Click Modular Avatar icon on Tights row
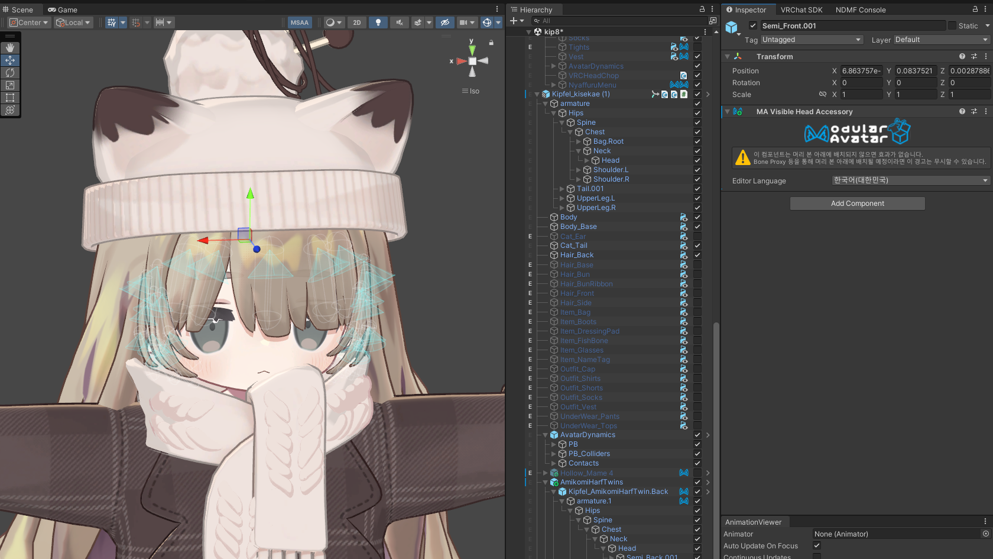The image size is (993, 559). (x=684, y=47)
